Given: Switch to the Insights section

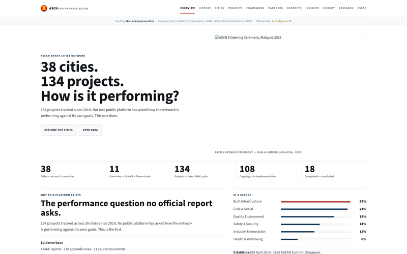Looking at the screenshot, I should pos(312,8).
